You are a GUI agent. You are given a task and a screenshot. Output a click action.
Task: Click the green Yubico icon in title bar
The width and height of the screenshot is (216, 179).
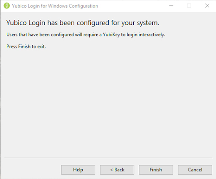coord(7,6)
